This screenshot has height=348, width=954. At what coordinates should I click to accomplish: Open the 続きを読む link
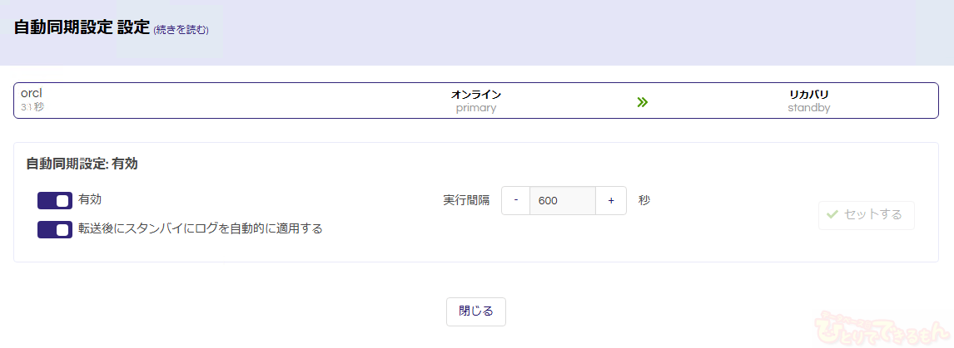click(181, 30)
